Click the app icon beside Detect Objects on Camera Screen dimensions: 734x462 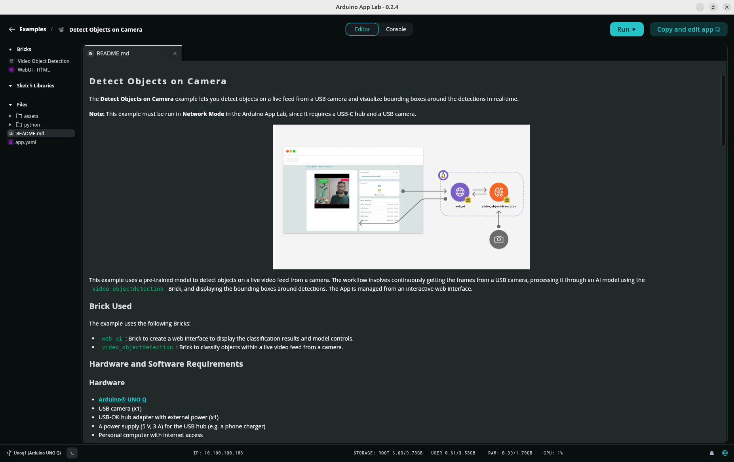coord(61,30)
